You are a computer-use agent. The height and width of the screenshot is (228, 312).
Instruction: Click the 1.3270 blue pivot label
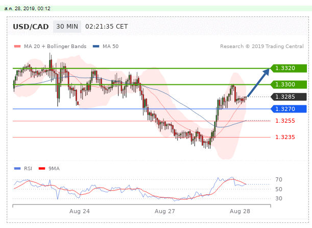(x=289, y=109)
